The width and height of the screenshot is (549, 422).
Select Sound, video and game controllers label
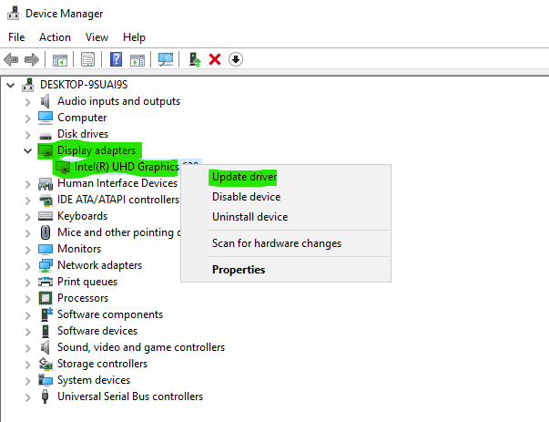coord(141,347)
